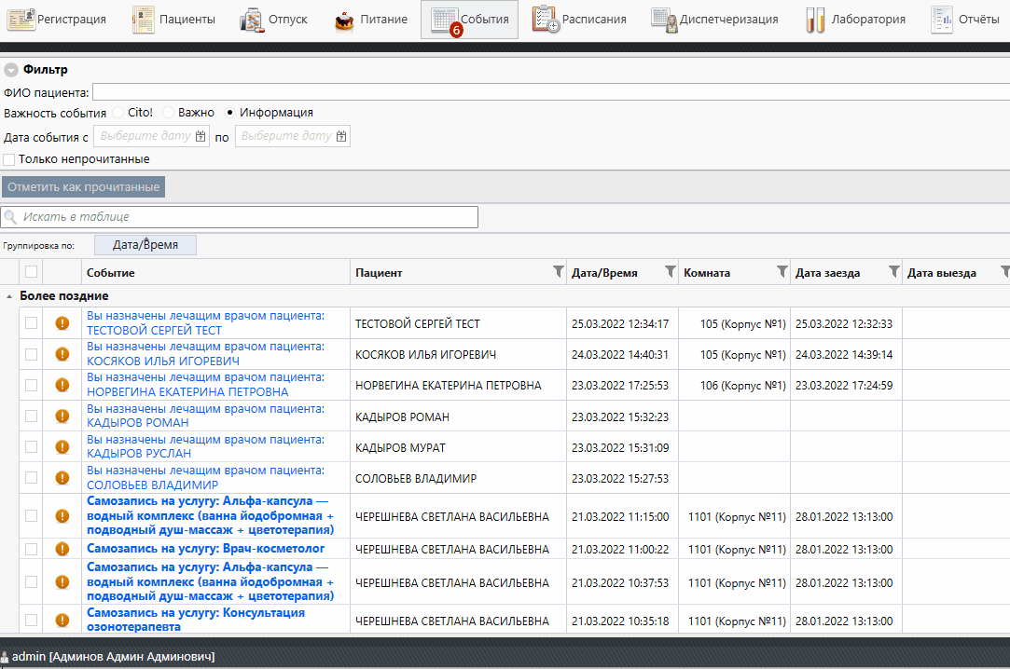The image size is (1010, 669).
Task: Select the Важно importance radio button
Action: coord(168,113)
